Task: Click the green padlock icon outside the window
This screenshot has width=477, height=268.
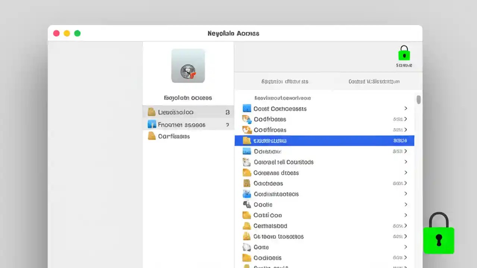Action: click(439, 240)
